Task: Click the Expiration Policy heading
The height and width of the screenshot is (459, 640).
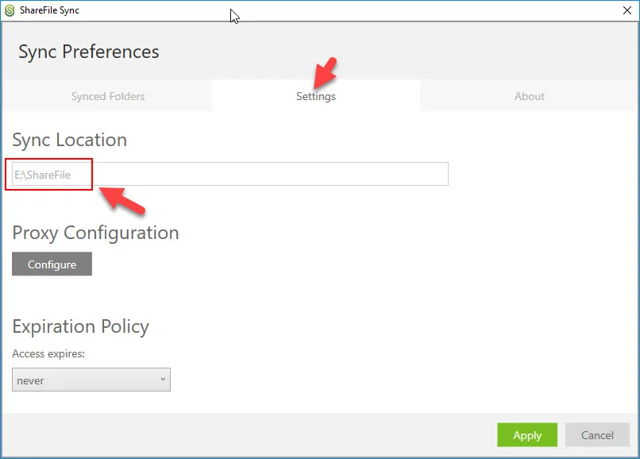Action: pyautogui.click(x=80, y=326)
